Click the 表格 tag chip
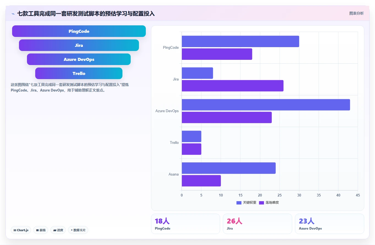 [41, 230]
